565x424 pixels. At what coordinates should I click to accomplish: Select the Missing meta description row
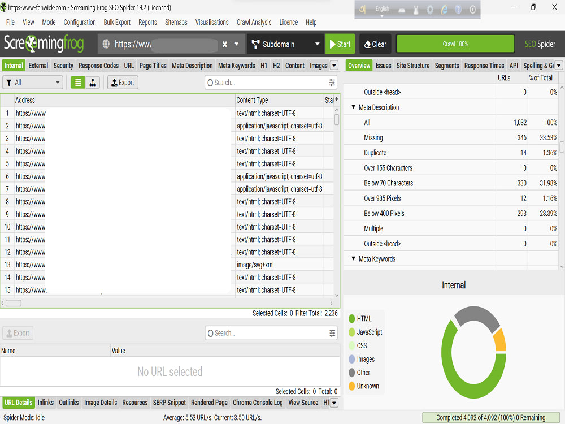click(451, 138)
